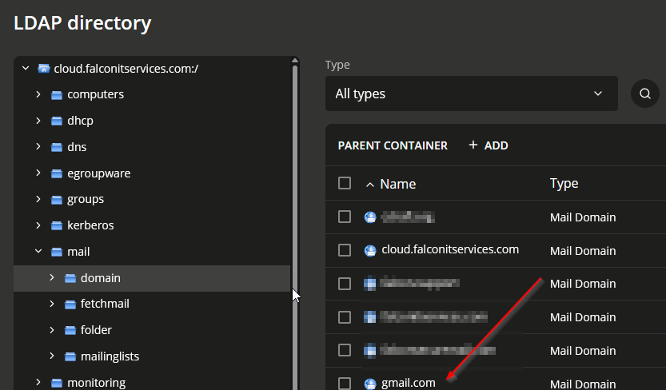Check the box for cloud.falconitservices.com row
This screenshot has width=666, height=390.
[x=345, y=250]
